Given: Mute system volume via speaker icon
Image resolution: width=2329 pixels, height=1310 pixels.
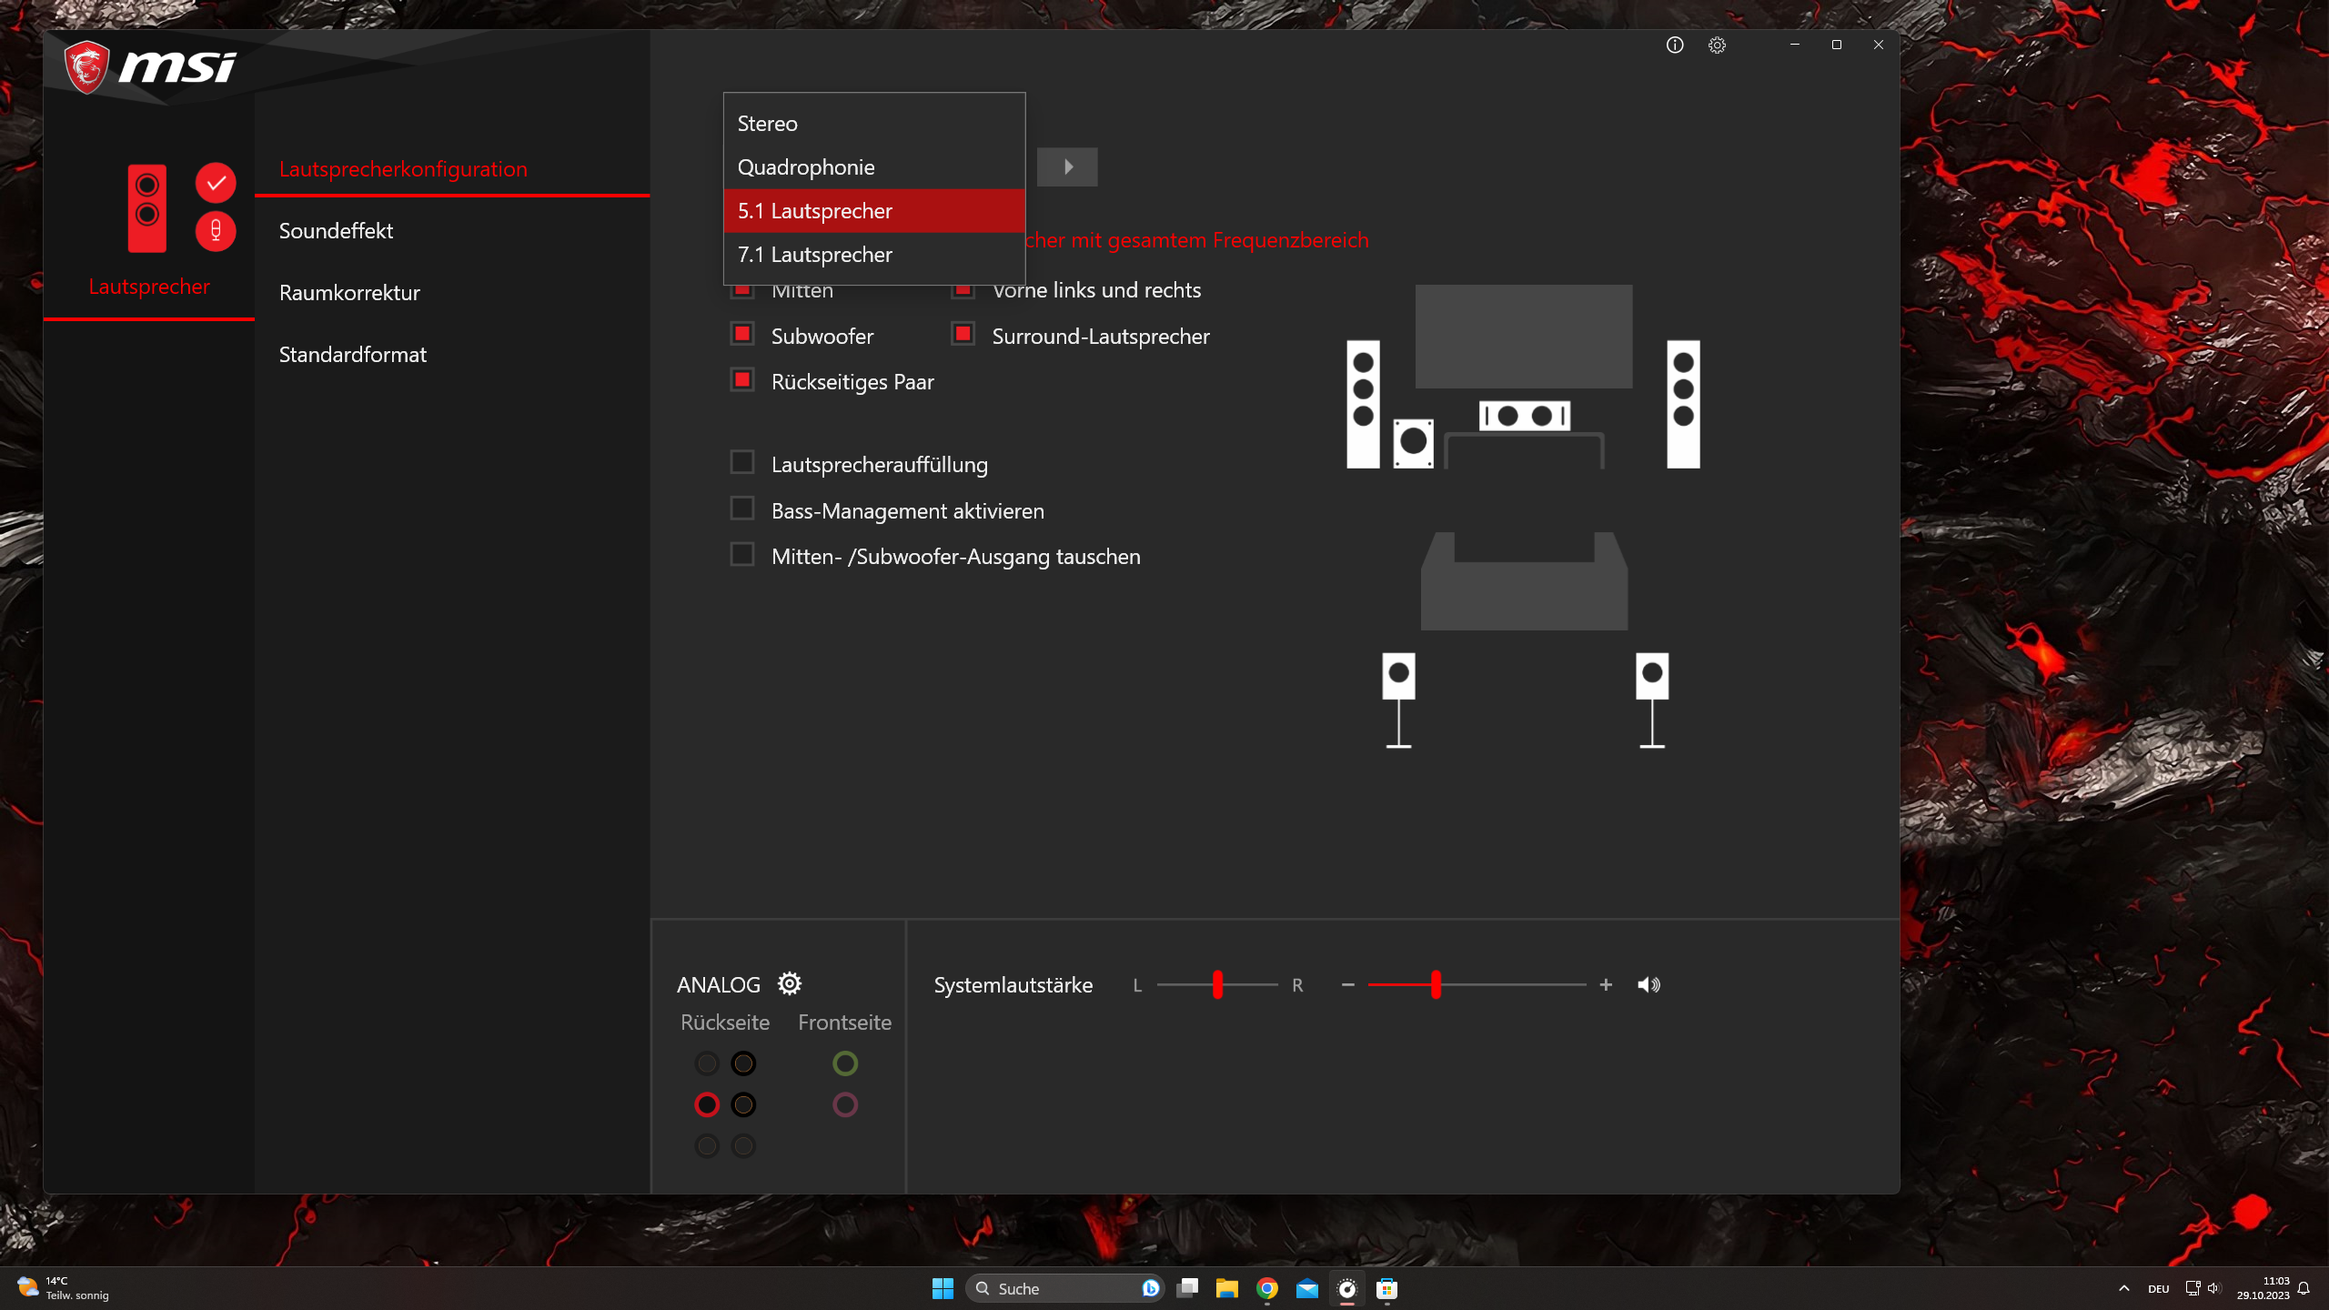Looking at the screenshot, I should [x=1648, y=984].
